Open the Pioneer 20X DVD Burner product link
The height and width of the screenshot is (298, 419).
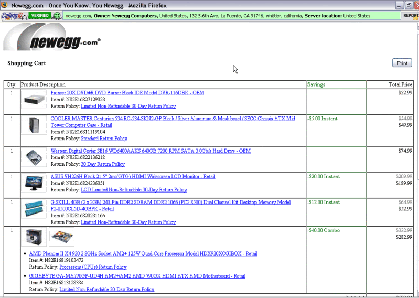pos(127,93)
